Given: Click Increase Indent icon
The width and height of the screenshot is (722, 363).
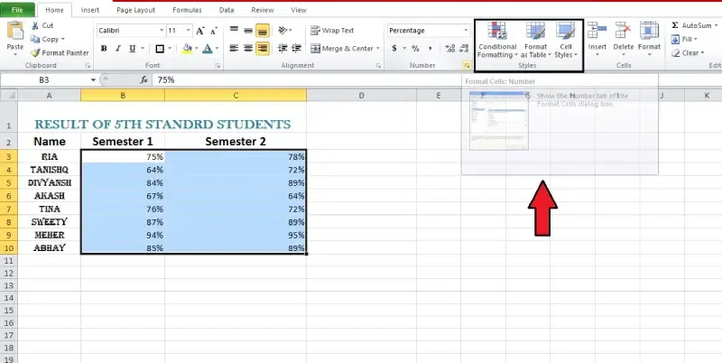Looking at the screenshot, I should pos(297,48).
